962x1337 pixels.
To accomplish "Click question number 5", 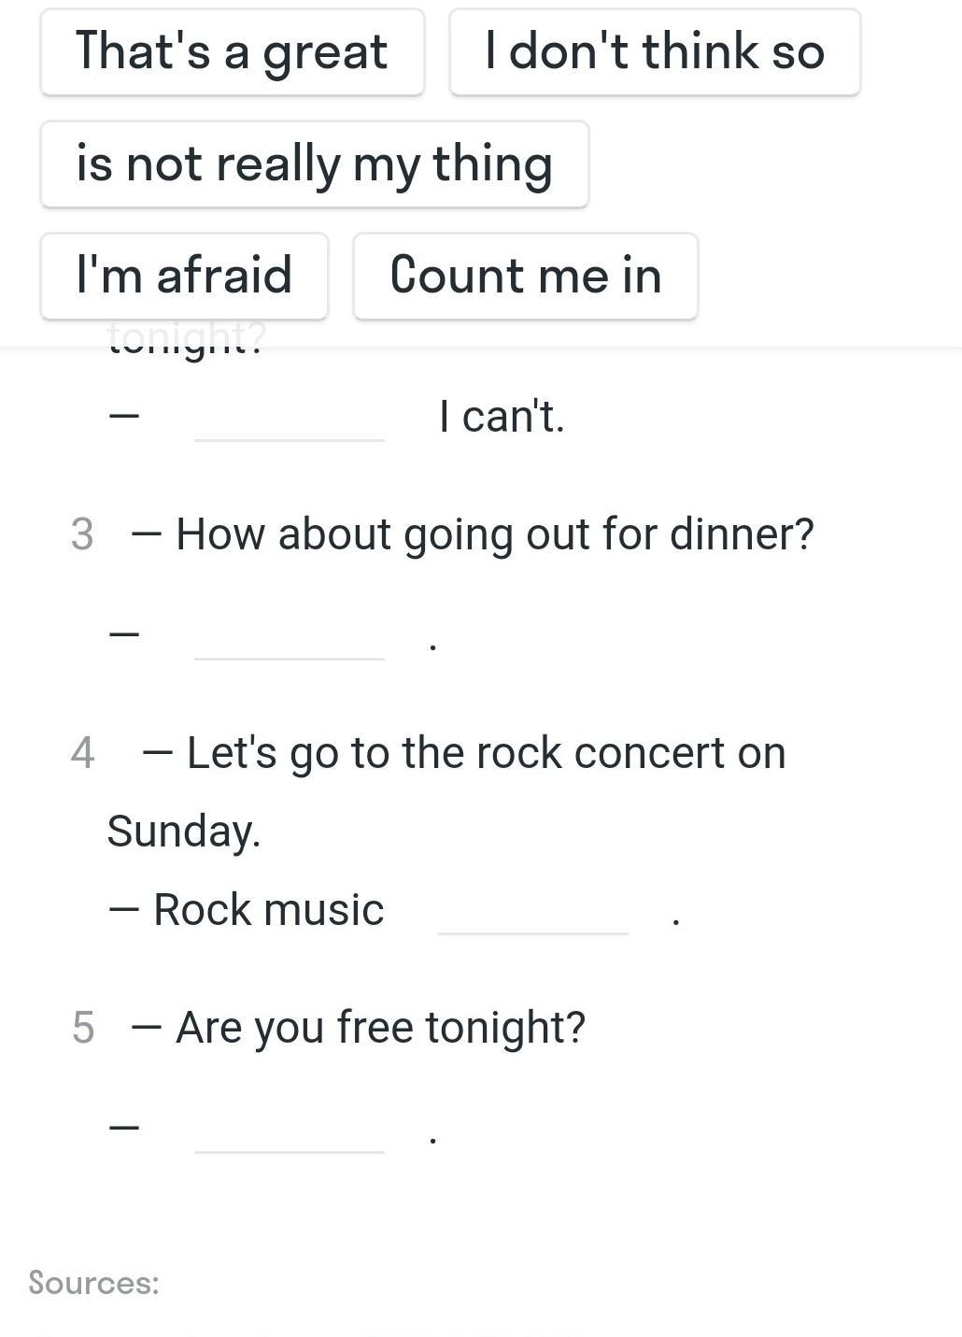I will coord(82,1029).
